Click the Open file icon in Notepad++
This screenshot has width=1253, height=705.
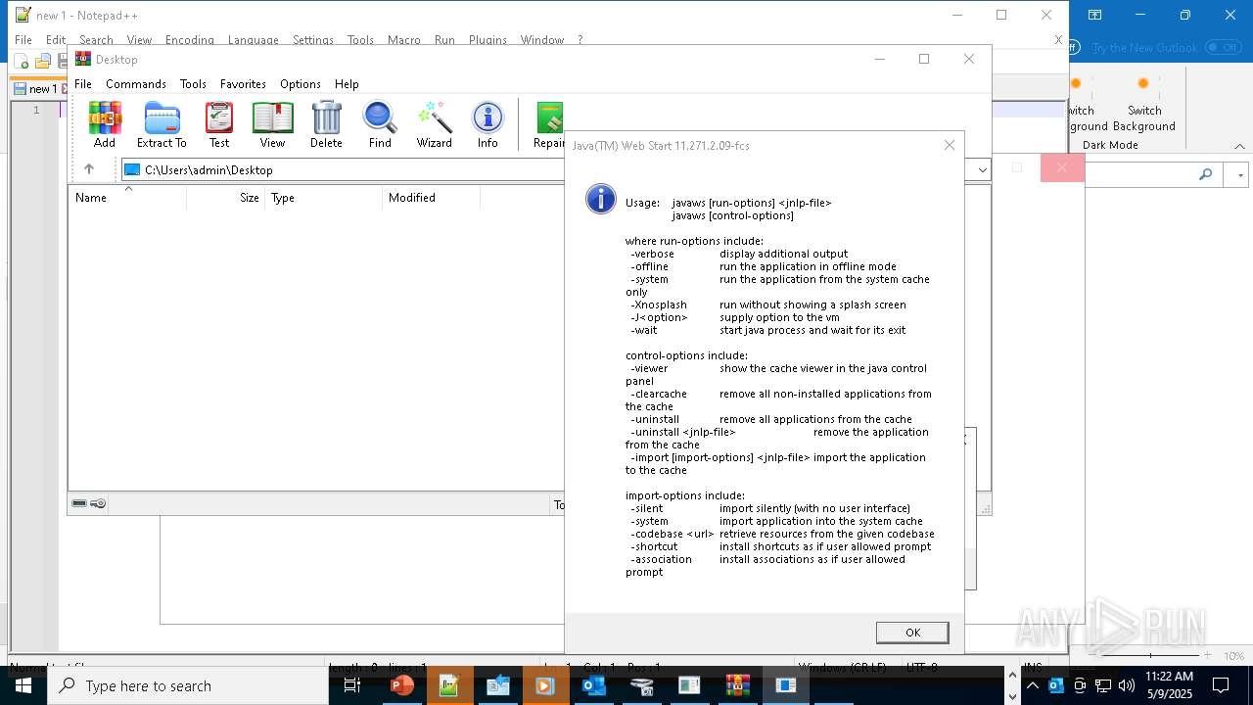43,62
